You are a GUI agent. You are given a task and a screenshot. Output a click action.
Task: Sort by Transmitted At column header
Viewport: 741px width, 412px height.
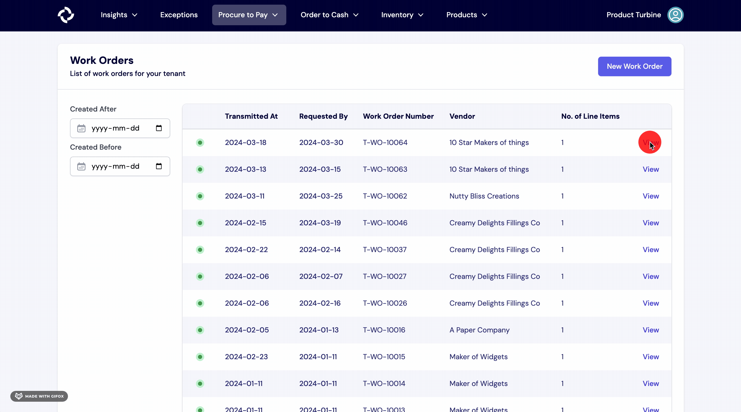tap(251, 116)
